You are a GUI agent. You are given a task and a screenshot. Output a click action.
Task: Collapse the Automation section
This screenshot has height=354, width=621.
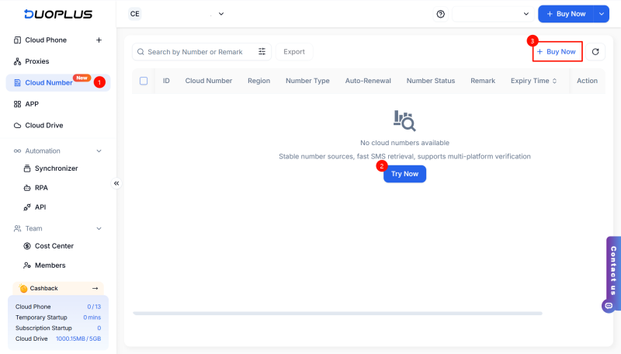(99, 151)
